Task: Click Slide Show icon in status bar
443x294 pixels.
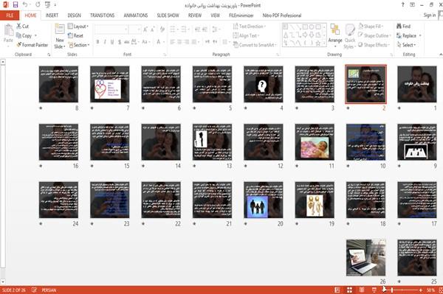Action: point(374,290)
